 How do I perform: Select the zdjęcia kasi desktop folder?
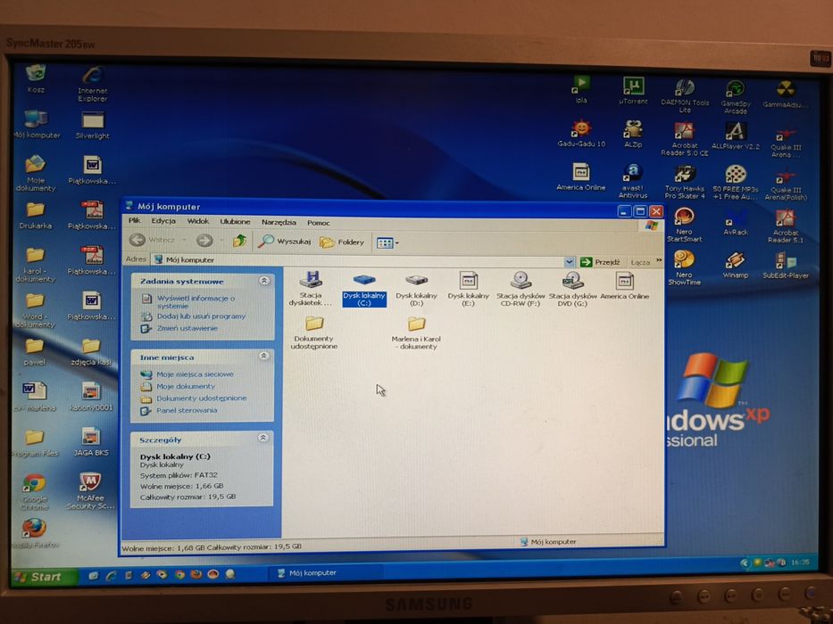pyautogui.click(x=91, y=352)
